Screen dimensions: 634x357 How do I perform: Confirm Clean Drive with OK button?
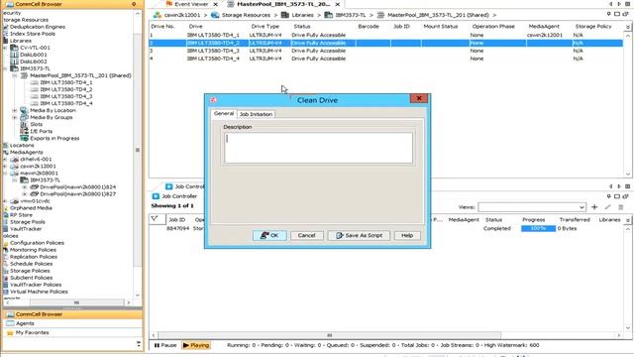click(x=269, y=235)
